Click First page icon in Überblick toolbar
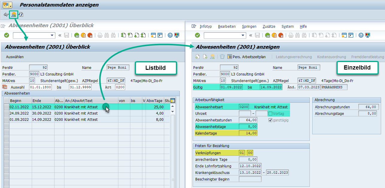The image size is (385, 188). tap(123, 35)
